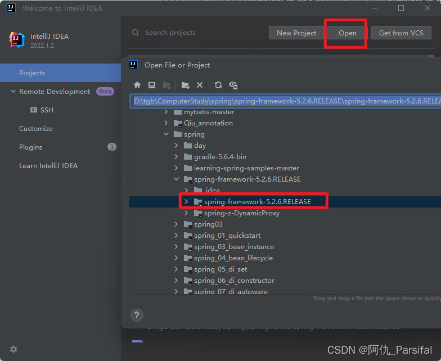441x361 pixels.
Task: Open the settings gear in welcome window
Action: click(13, 349)
